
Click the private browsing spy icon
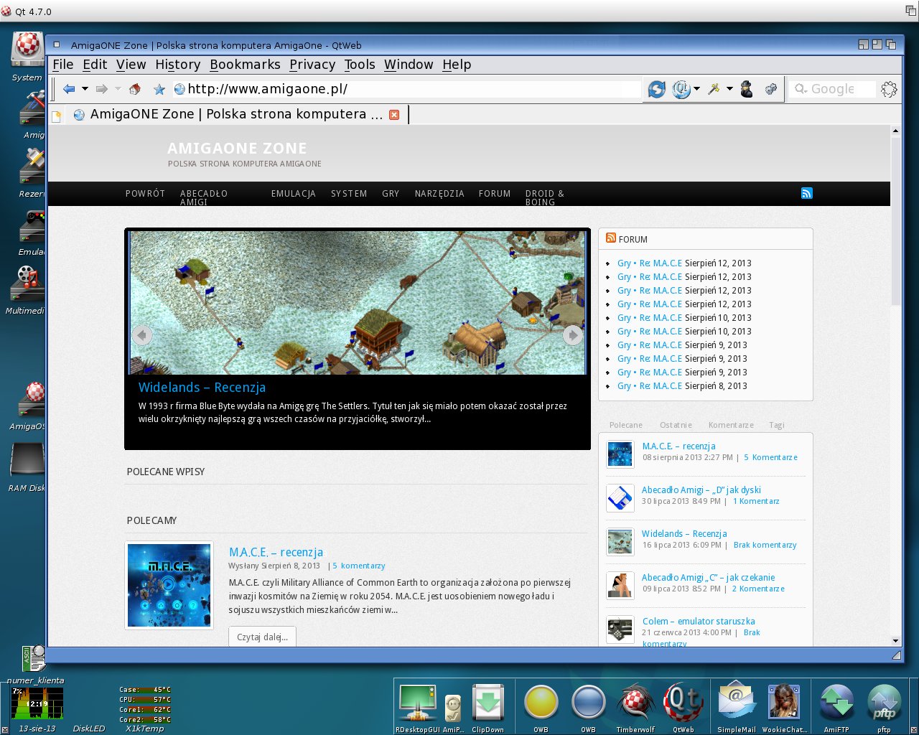coord(747,89)
